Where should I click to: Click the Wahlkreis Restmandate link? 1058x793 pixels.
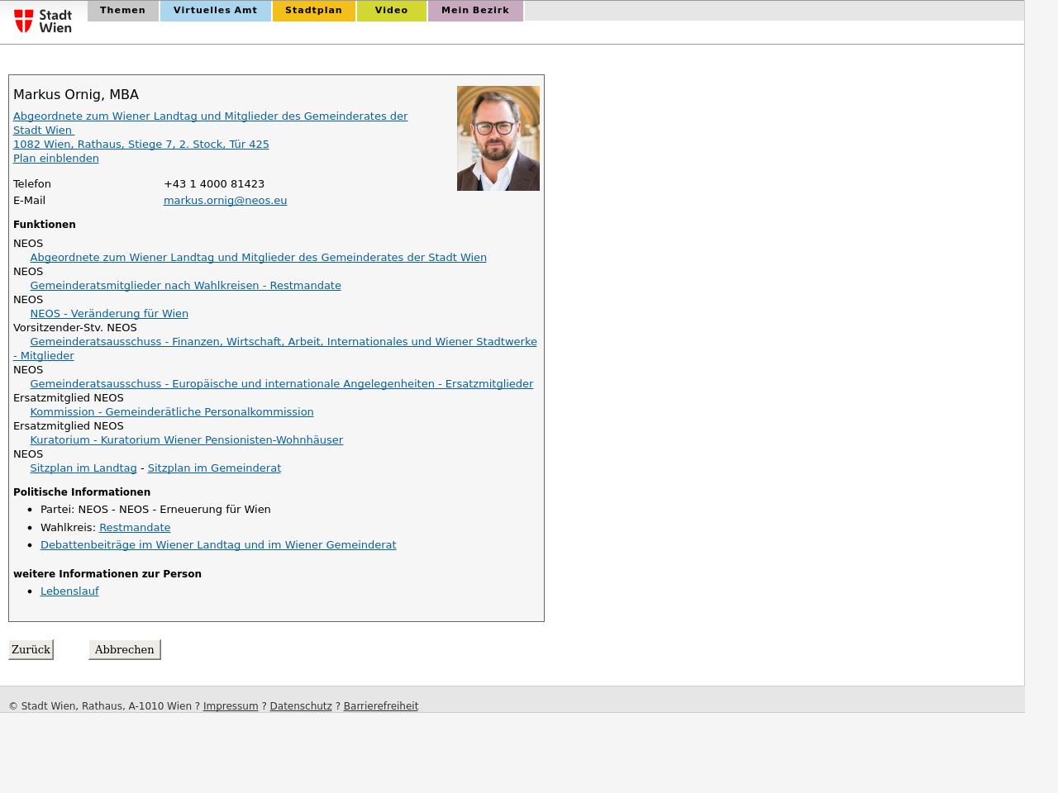(x=135, y=527)
